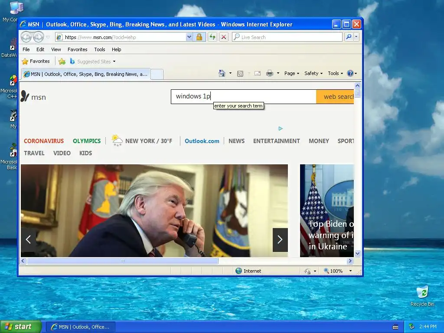444x333 pixels.
Task: Select the Recycle Bin desktop icon
Action: point(422,296)
